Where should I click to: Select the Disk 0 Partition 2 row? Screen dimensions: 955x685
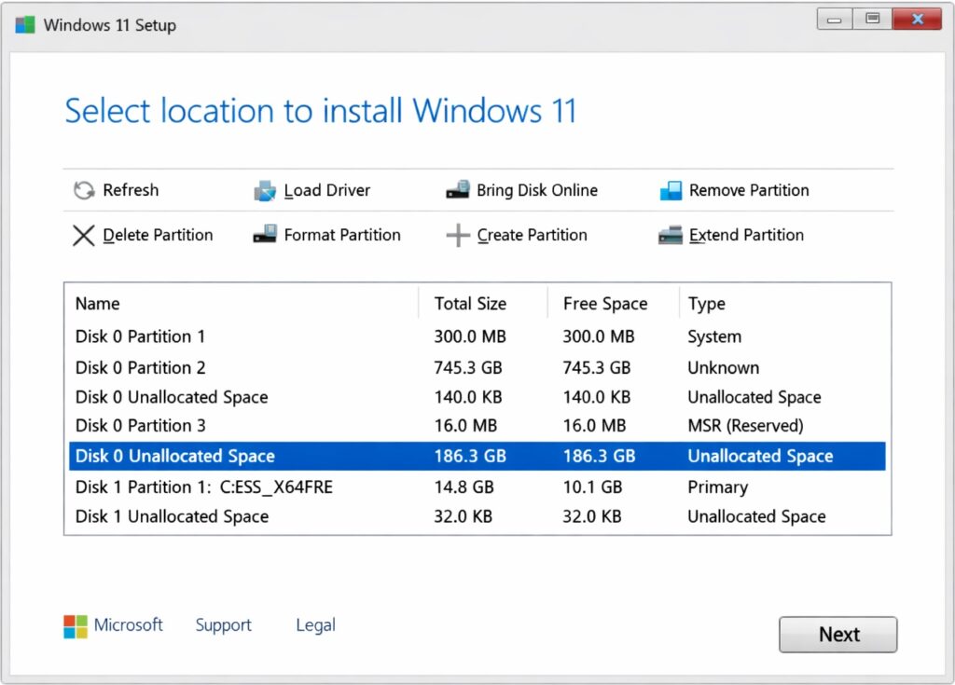(477, 368)
